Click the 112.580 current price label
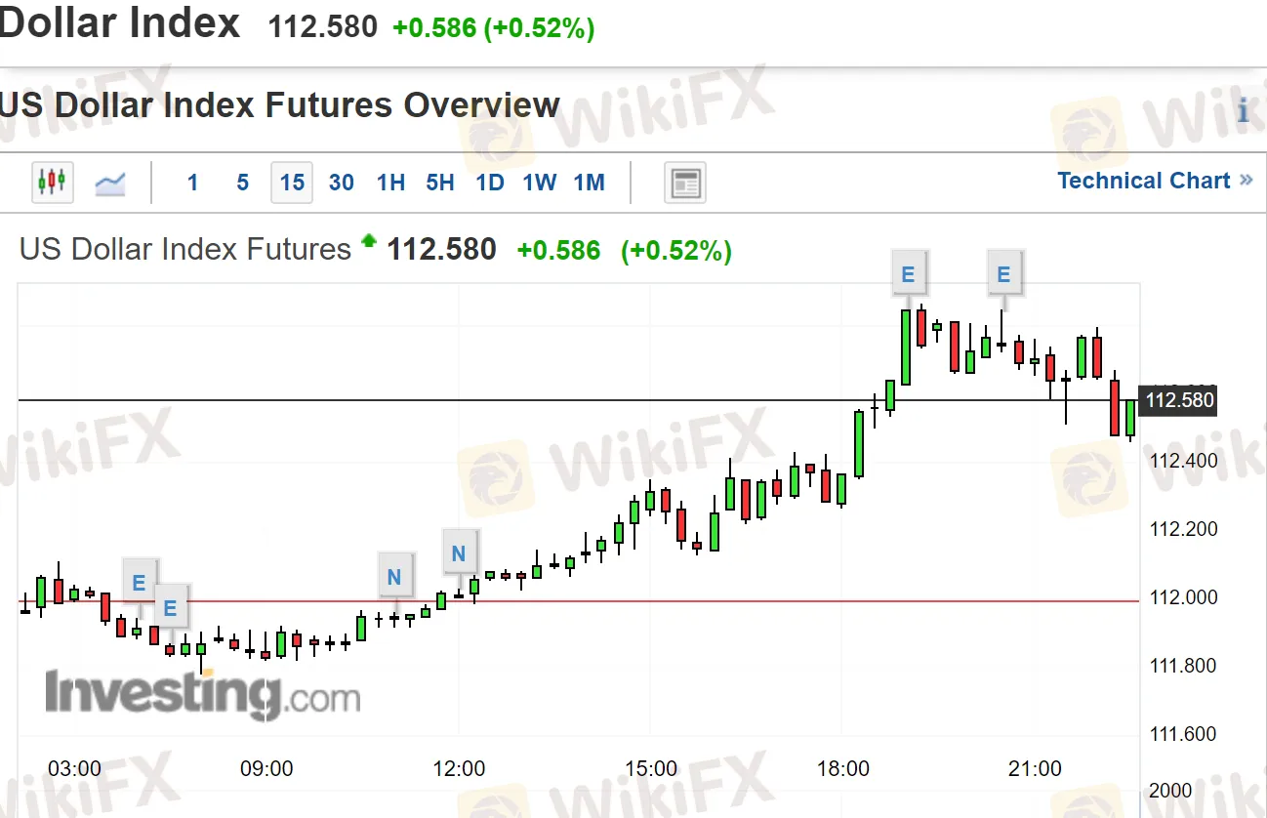The width and height of the screenshot is (1267, 818). pyautogui.click(x=1179, y=400)
